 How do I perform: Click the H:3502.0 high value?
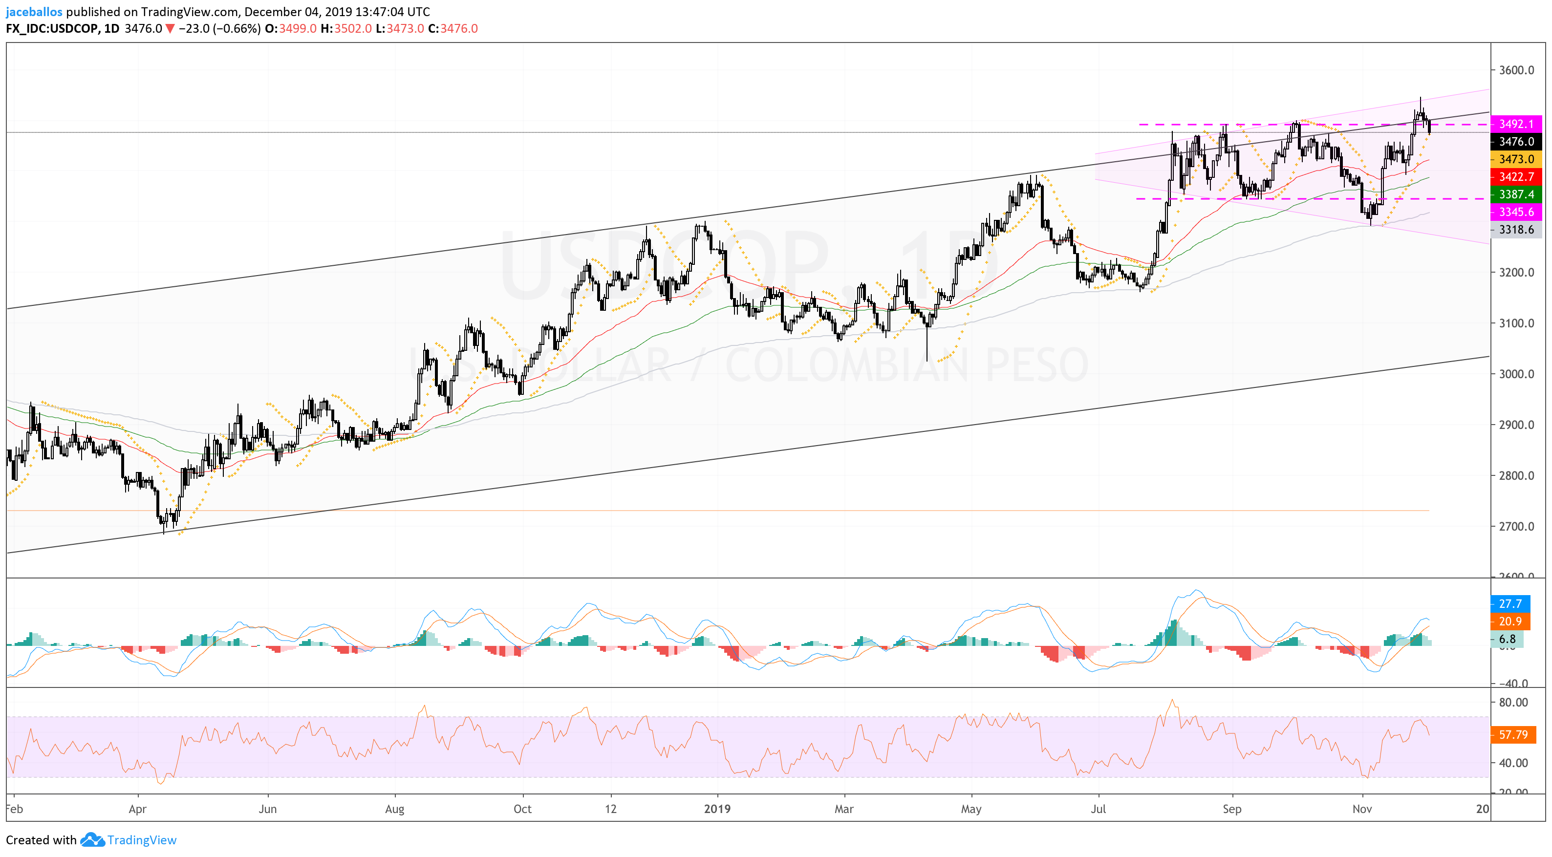346,28
